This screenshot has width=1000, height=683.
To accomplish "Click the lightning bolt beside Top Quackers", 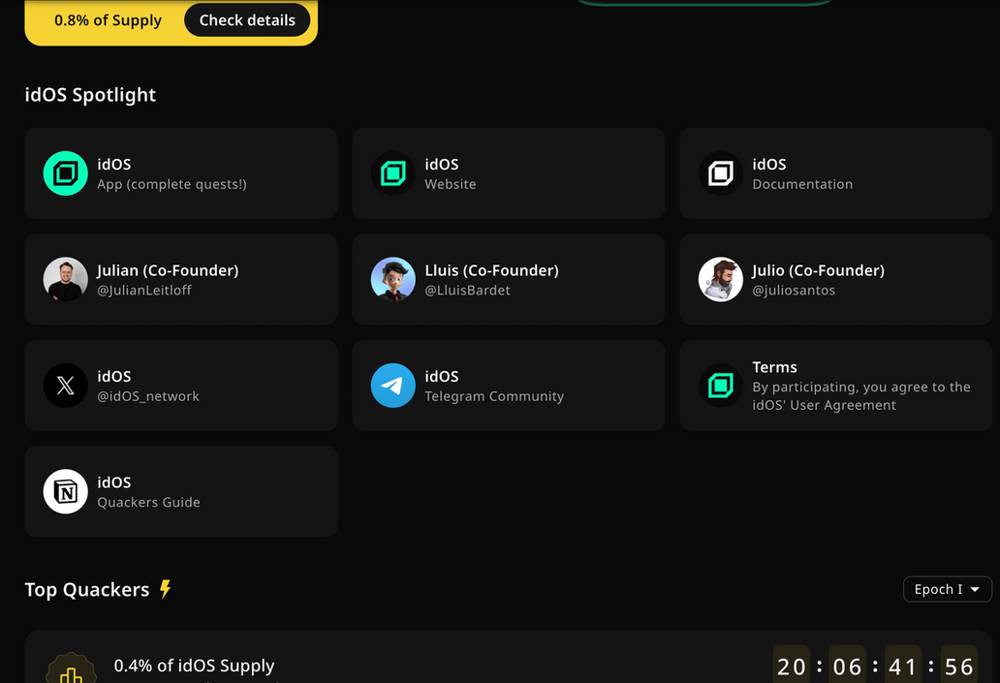I will tap(166, 589).
